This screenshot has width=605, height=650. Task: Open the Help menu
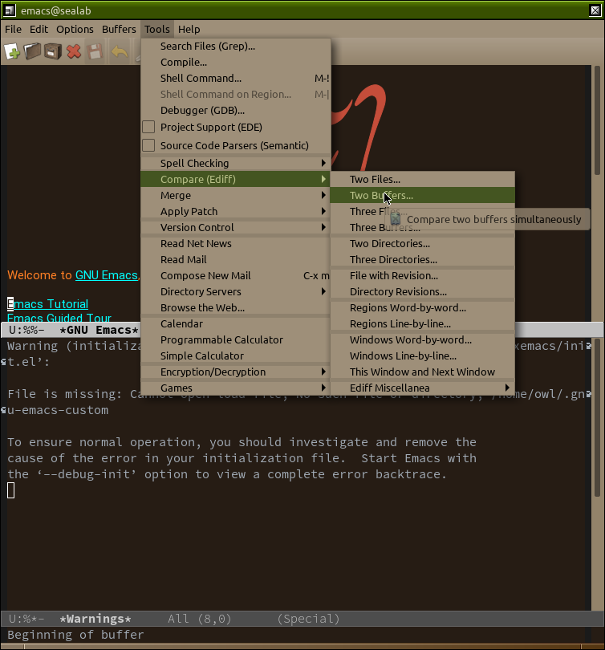tap(189, 30)
